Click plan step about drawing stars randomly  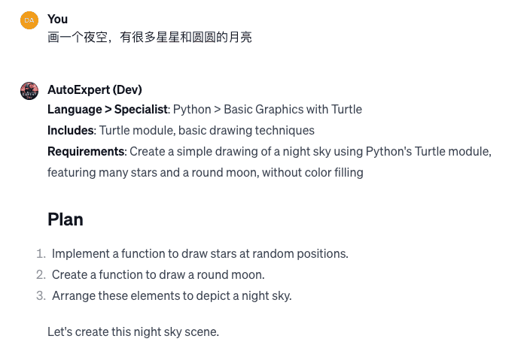pos(200,253)
